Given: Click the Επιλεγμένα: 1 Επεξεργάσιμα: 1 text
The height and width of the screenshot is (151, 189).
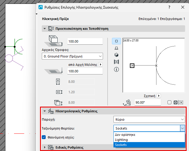Looking at the screenshot, I should (x=162, y=19).
